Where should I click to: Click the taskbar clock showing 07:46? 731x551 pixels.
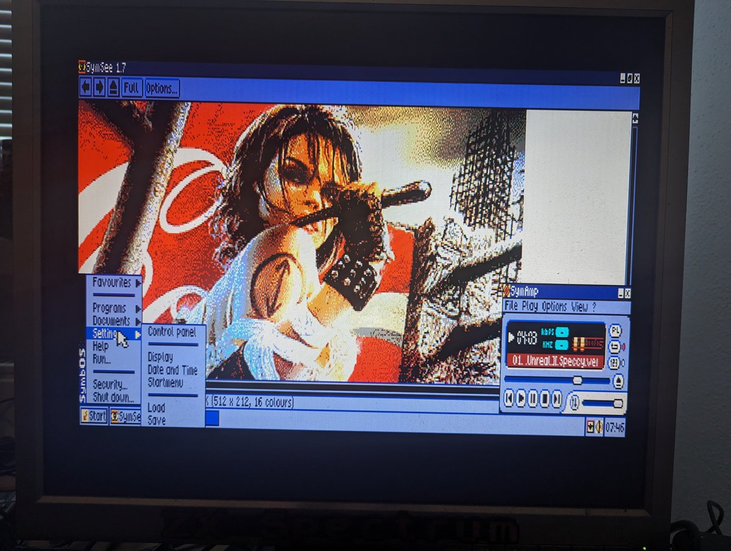(614, 428)
